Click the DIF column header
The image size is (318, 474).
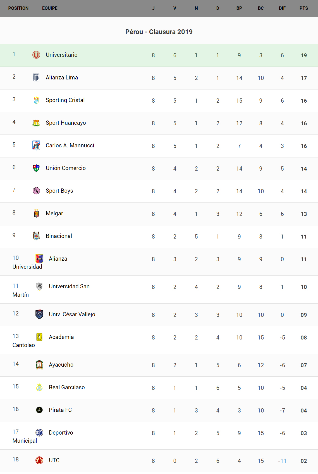pos(282,8)
